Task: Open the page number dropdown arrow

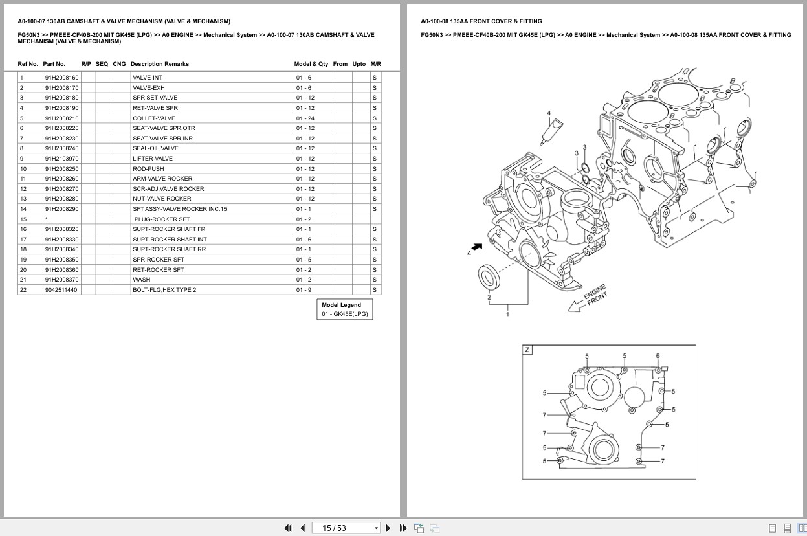Action: tap(376, 528)
